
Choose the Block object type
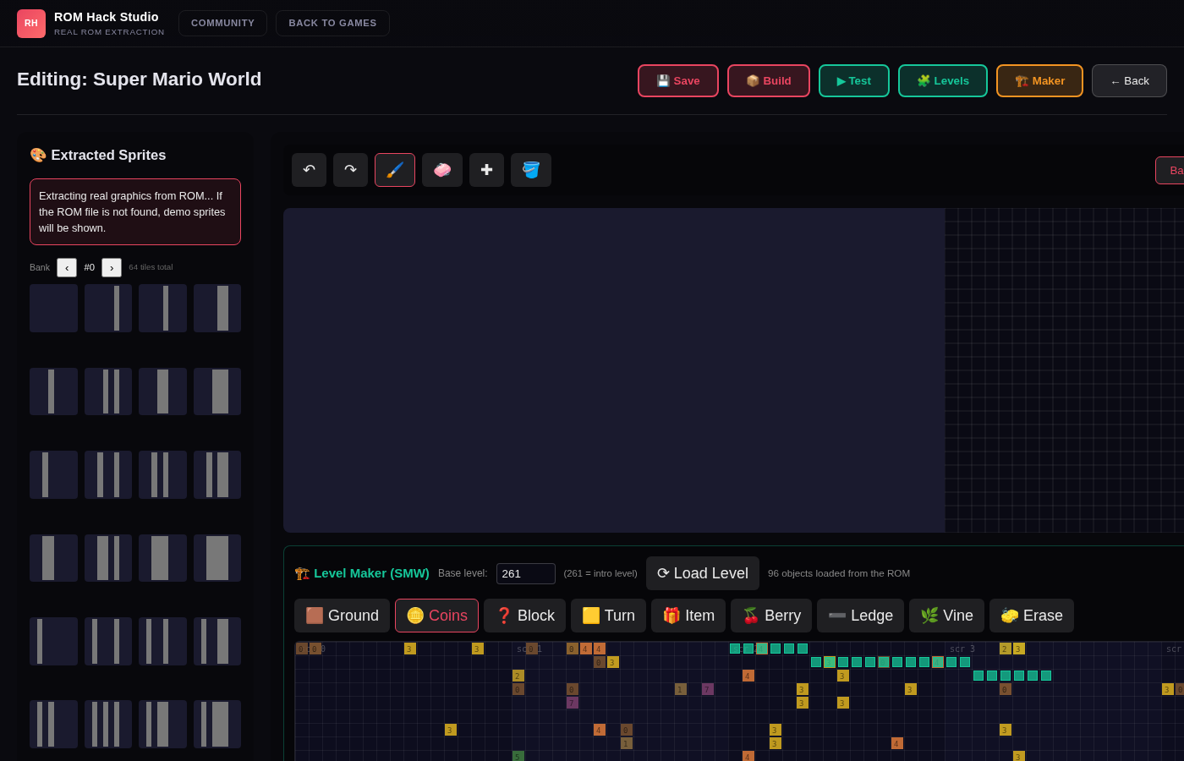tap(524, 616)
